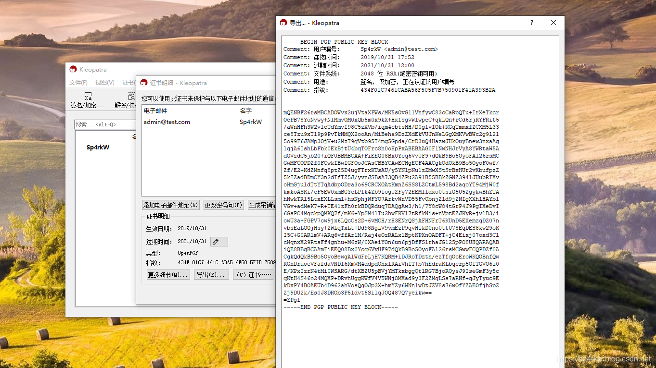Click the 搜索 search field in Kleopatra
This screenshot has height=368, width=656.
(x=105, y=124)
